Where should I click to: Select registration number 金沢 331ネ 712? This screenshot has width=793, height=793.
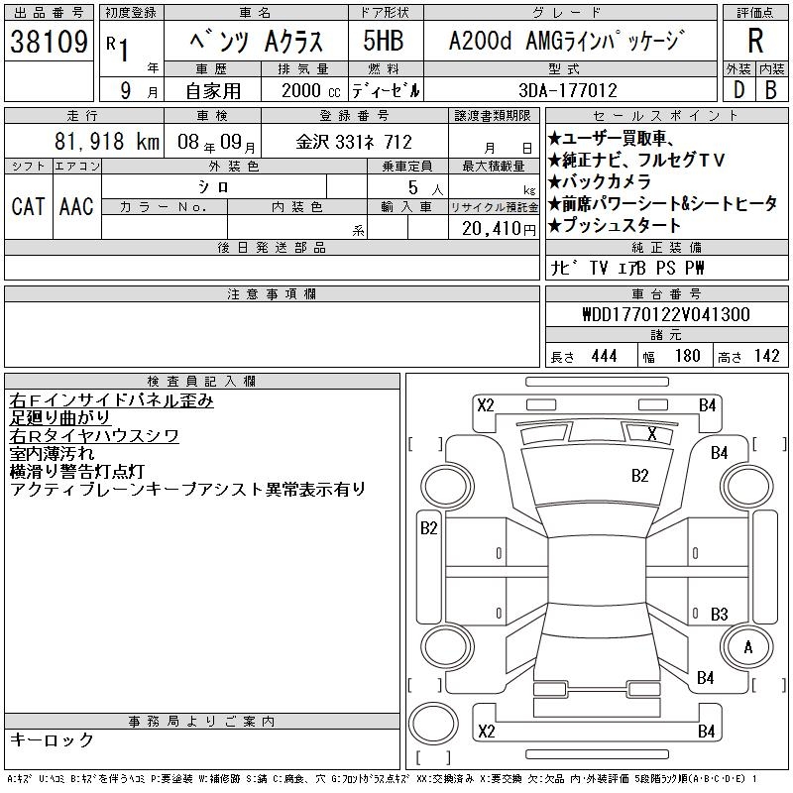pyautogui.click(x=354, y=142)
